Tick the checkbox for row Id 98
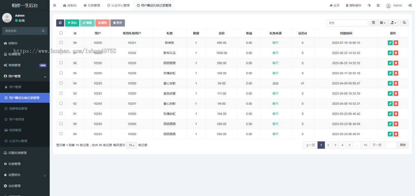This screenshot has height=196, width=415. point(61,42)
